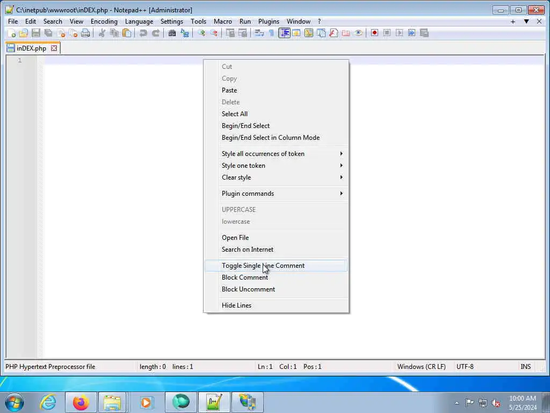Toggle the Document List toolbar icon
The height and width of the screenshot is (413, 550).
click(321, 33)
